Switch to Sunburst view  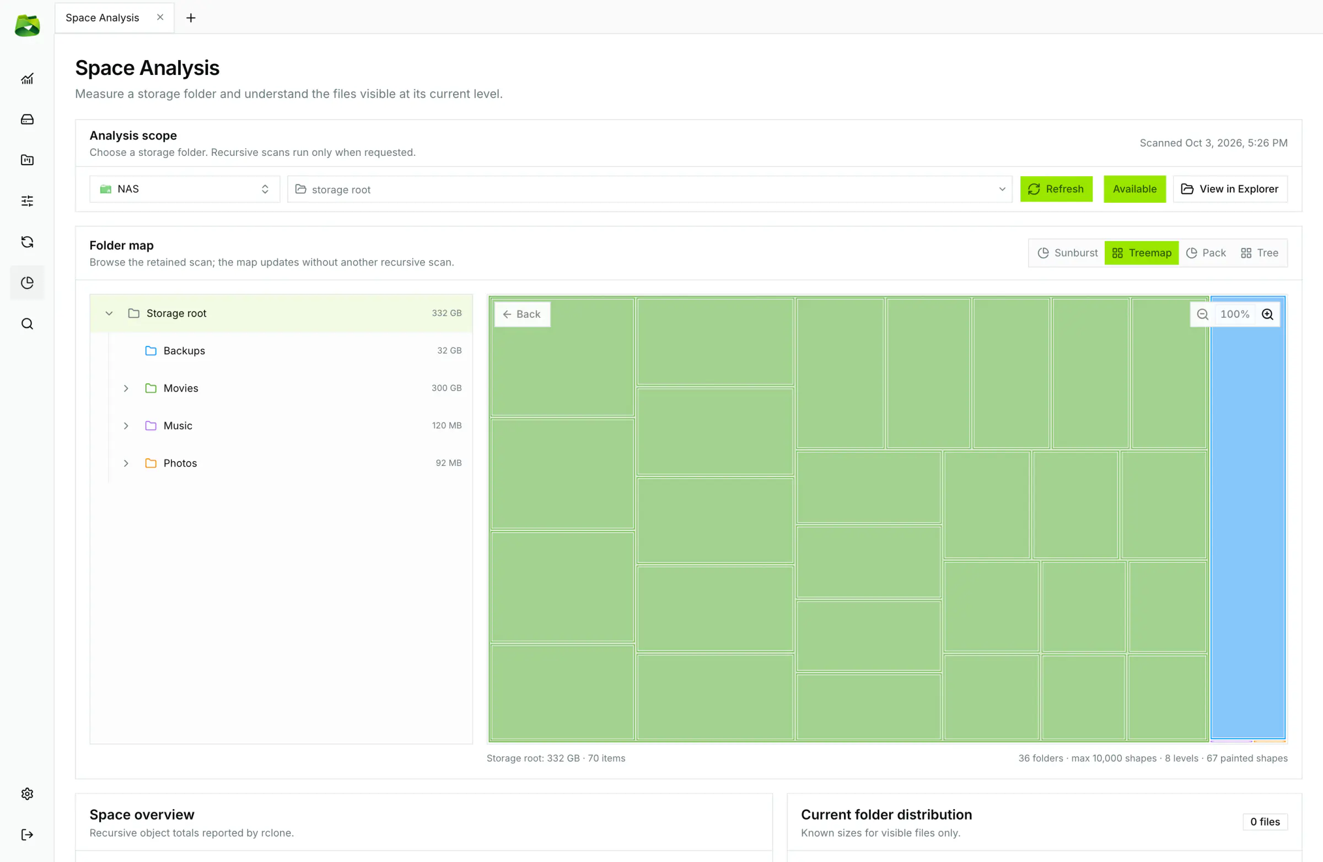click(x=1068, y=253)
